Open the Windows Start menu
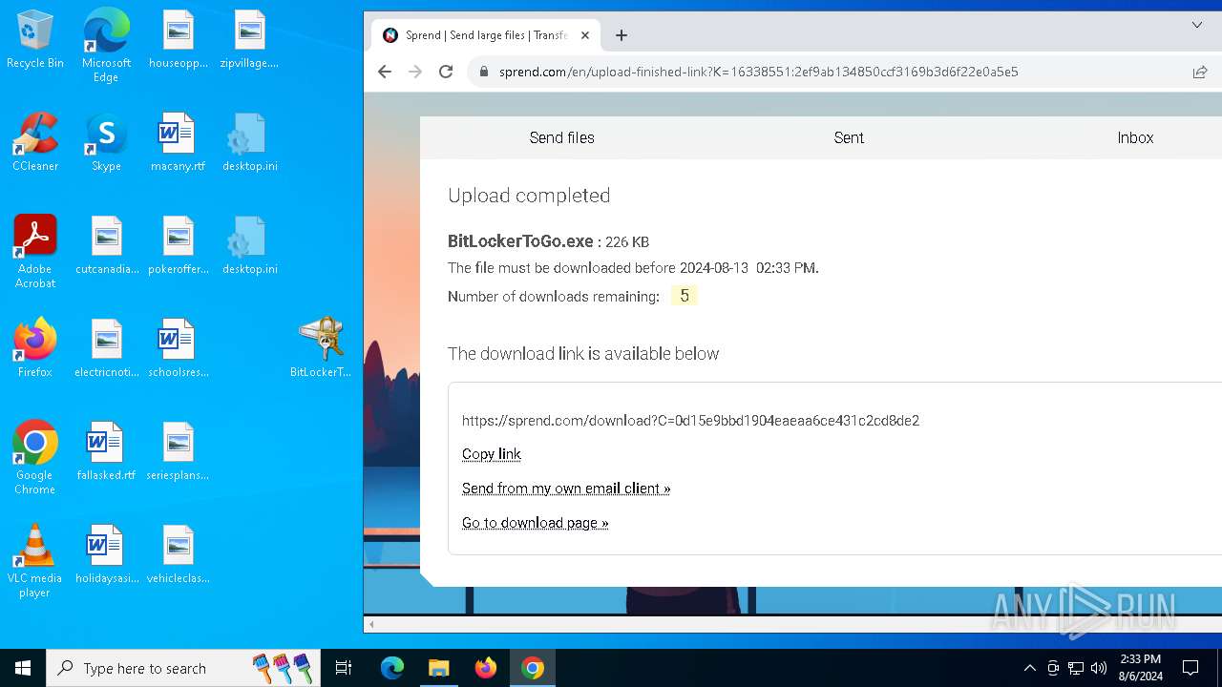The height and width of the screenshot is (687, 1222). tap(23, 668)
